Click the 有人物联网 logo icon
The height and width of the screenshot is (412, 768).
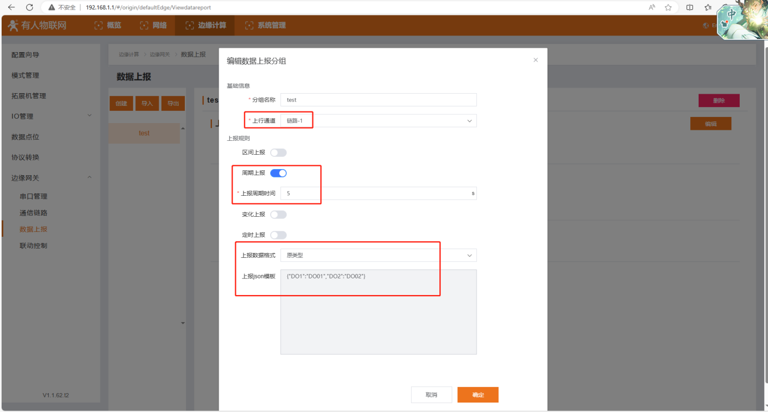pos(12,26)
